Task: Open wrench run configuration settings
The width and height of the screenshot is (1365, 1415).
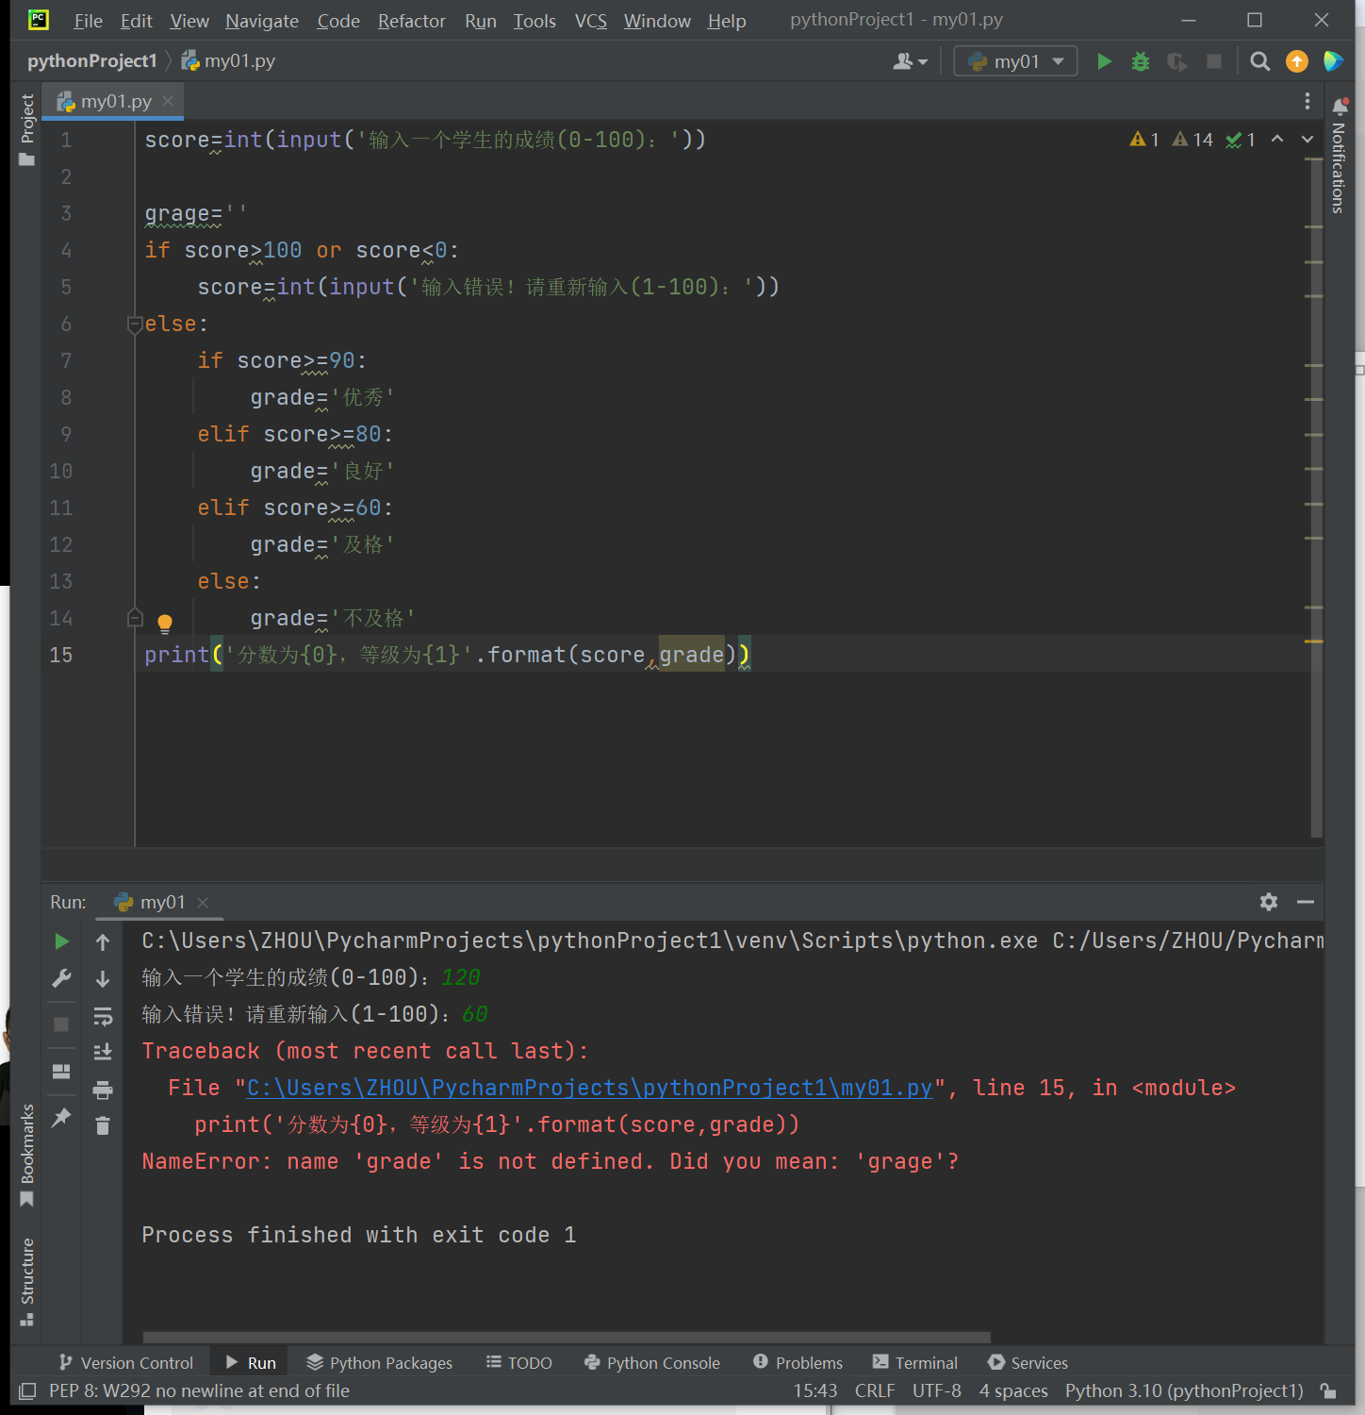Action: 61,978
